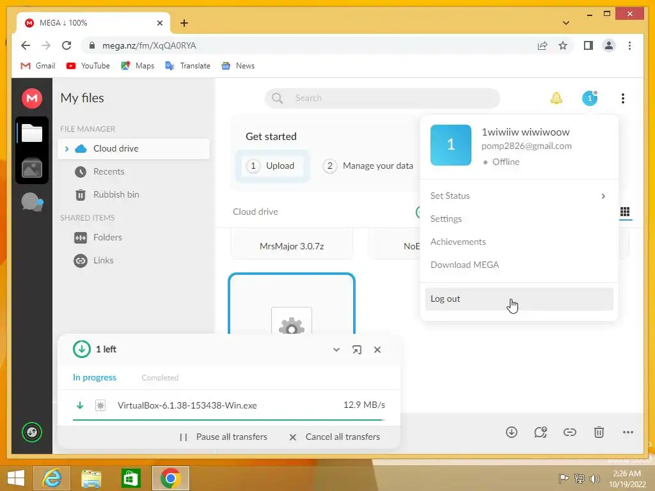Select the MrsMajor 3.0.7z file
The height and width of the screenshot is (491, 655).
click(292, 246)
